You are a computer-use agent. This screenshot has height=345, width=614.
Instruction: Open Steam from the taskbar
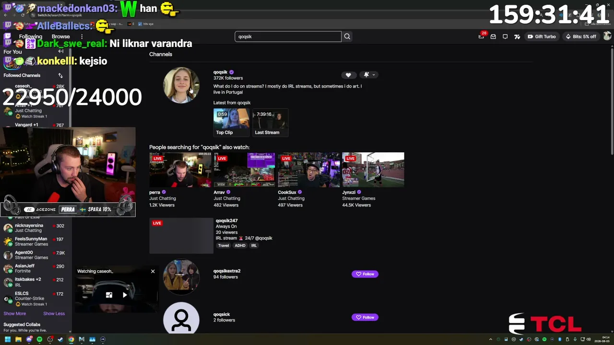click(x=60, y=340)
